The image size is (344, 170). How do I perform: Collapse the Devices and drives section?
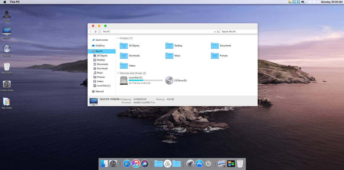(118, 73)
